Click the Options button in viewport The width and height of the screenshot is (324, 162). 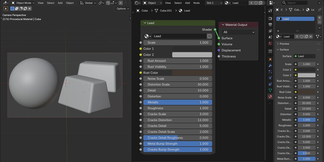pos(123,9)
